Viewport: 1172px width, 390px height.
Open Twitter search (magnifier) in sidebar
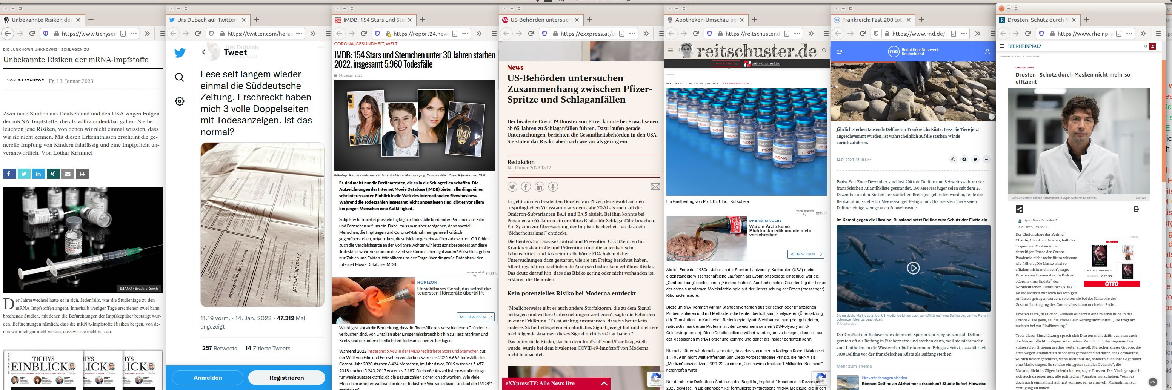[180, 77]
